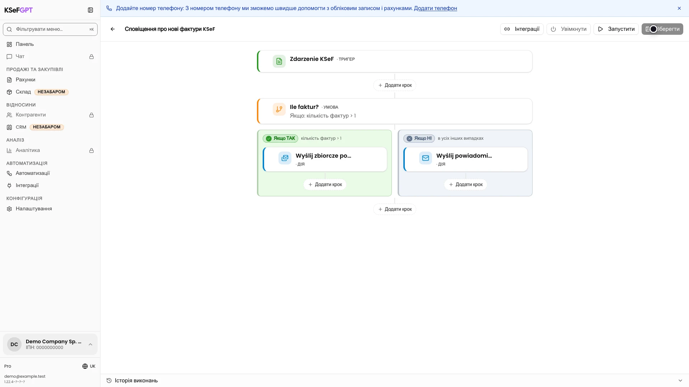The width and height of the screenshot is (689, 387).
Task: Click the KSeFGPT logo
Action: point(18,10)
